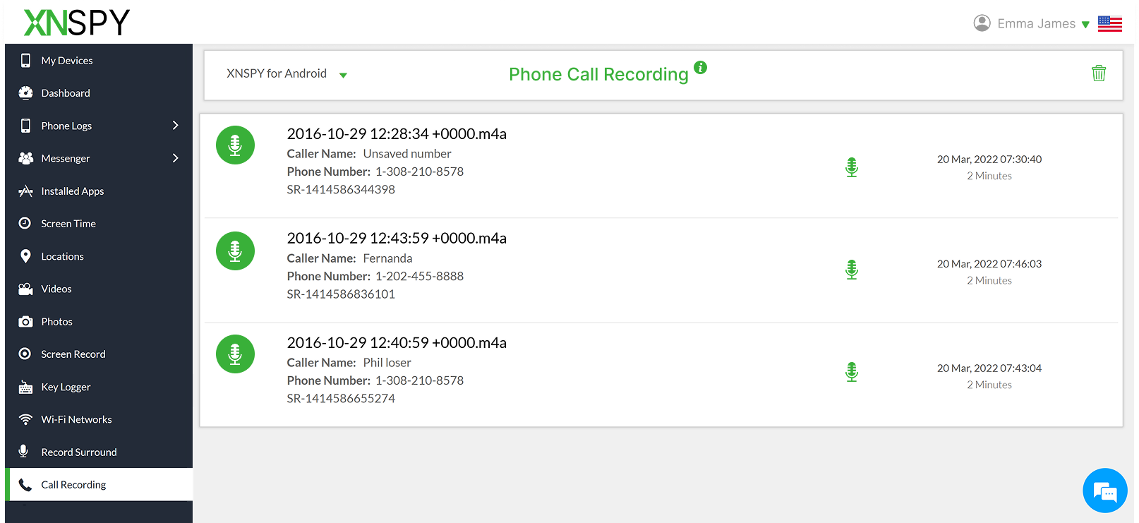Screen dimensions: 1139x523
Task: Click large green microphone for first recording
Action: pyautogui.click(x=235, y=145)
